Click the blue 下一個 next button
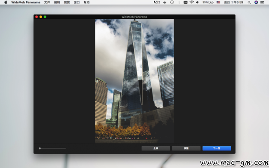This screenshot has height=168, width=269. 217,148
